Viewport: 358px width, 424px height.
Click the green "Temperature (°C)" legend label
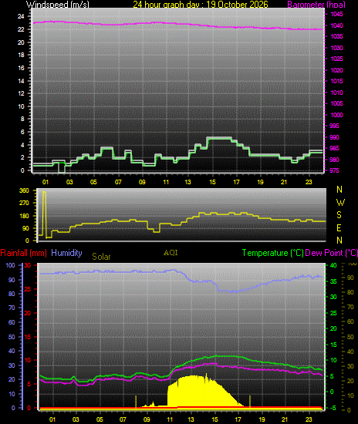tap(273, 253)
